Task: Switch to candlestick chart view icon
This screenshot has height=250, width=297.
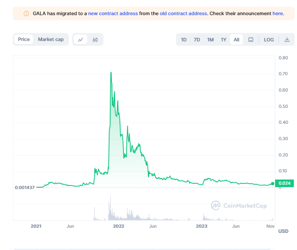Action: [x=95, y=39]
